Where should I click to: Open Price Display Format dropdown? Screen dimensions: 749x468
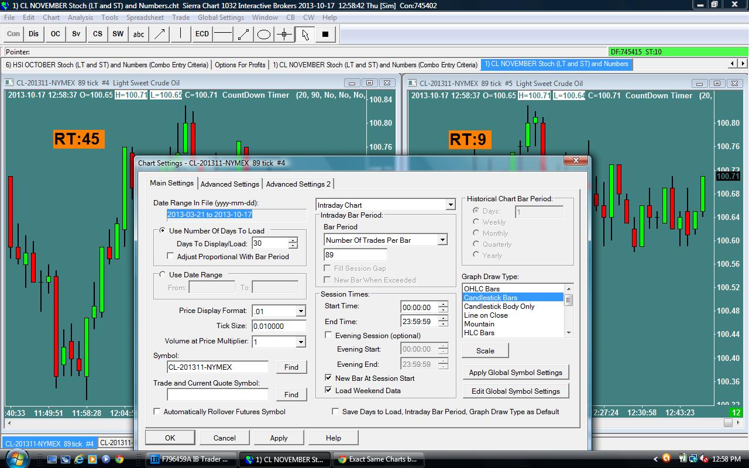pyautogui.click(x=301, y=311)
